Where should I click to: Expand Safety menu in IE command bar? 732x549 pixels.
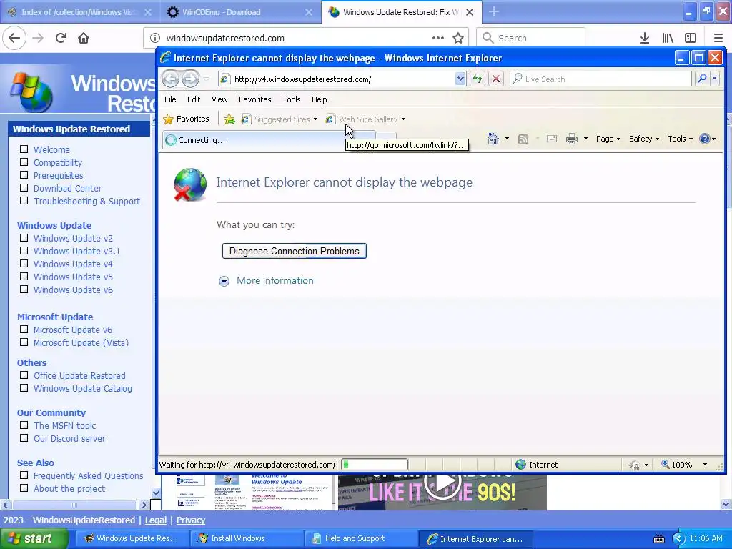tap(644, 139)
